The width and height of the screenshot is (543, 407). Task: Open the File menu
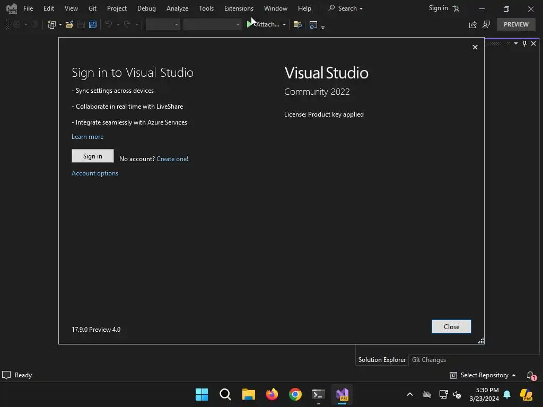click(28, 8)
